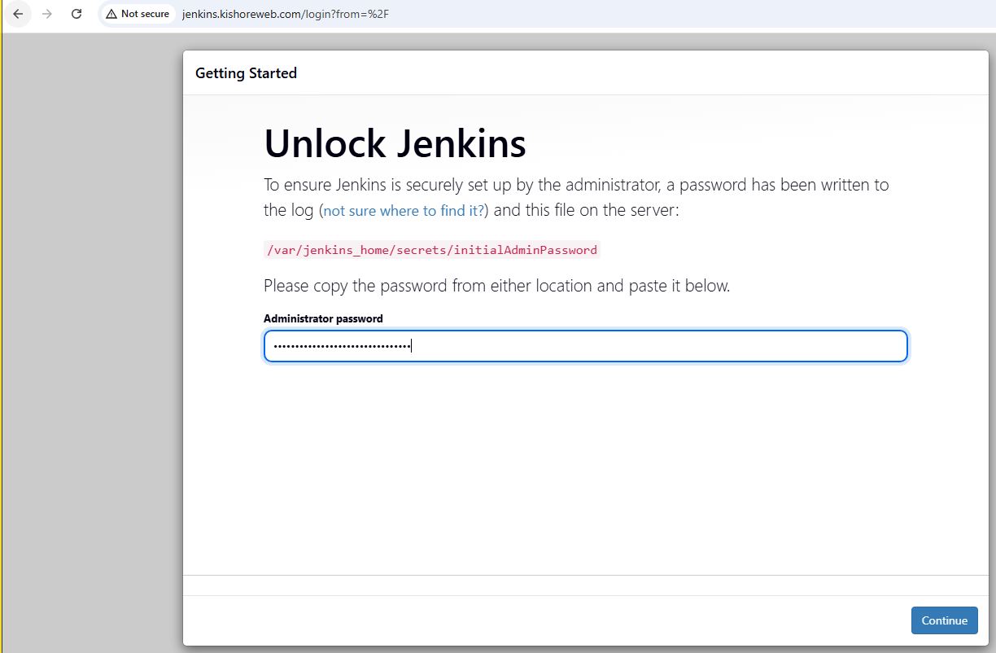This screenshot has width=996, height=653.
Task: Click the words 'the log' in the description
Action: click(x=288, y=211)
